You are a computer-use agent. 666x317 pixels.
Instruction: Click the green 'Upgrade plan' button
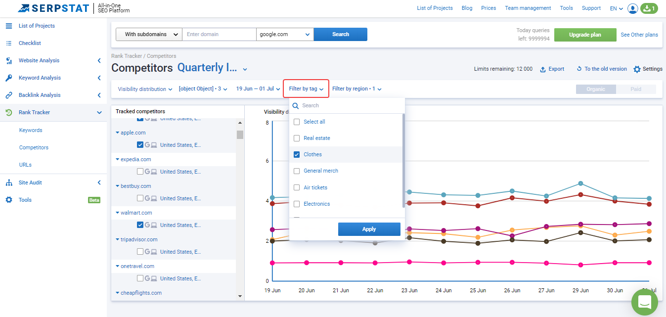(585, 35)
